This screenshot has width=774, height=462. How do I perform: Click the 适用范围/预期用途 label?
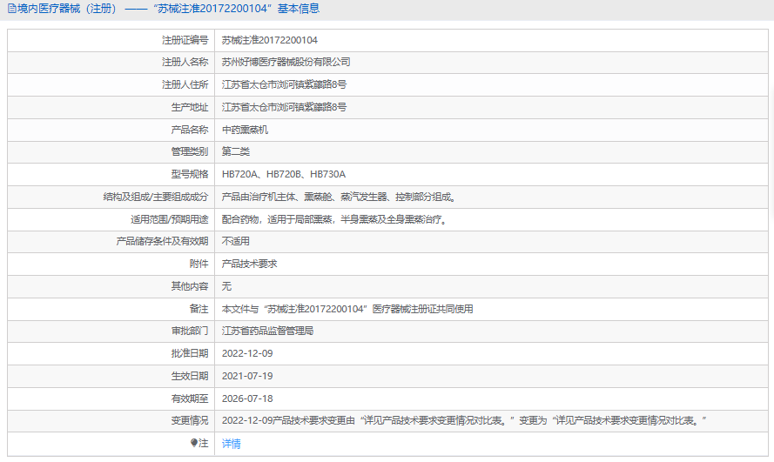tap(169, 219)
